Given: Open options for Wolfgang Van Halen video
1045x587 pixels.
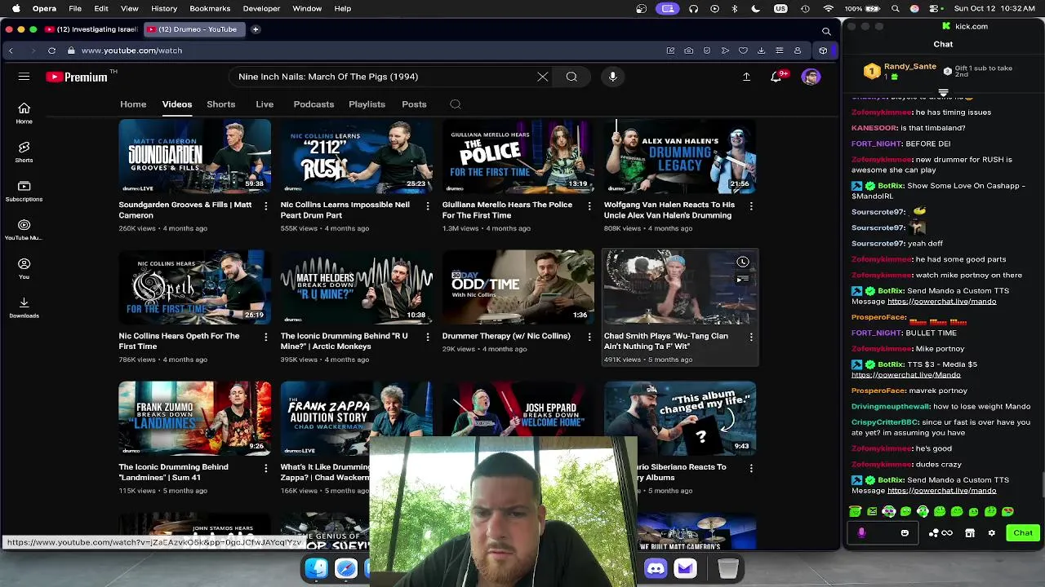Looking at the screenshot, I should (751, 206).
